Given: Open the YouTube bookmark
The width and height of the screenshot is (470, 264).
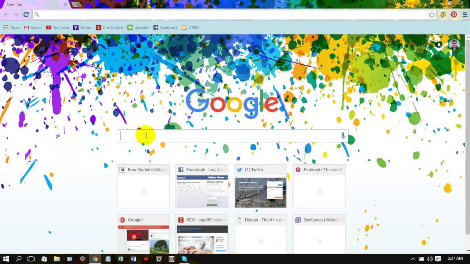Looking at the screenshot, I should [x=57, y=27].
